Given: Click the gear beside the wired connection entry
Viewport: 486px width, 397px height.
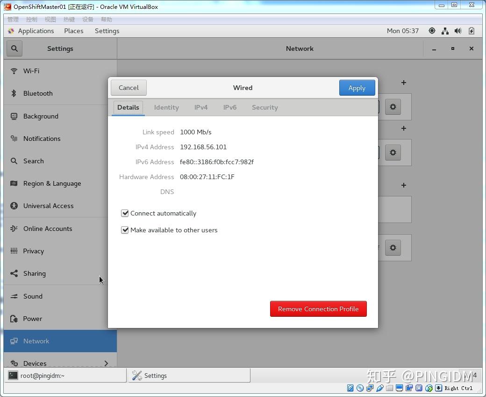Looking at the screenshot, I should pos(393,107).
